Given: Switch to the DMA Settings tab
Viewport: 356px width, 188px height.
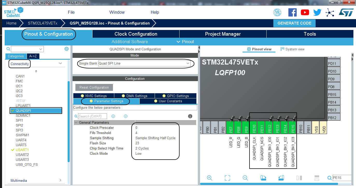Looking at the screenshot, I should coord(134,96).
